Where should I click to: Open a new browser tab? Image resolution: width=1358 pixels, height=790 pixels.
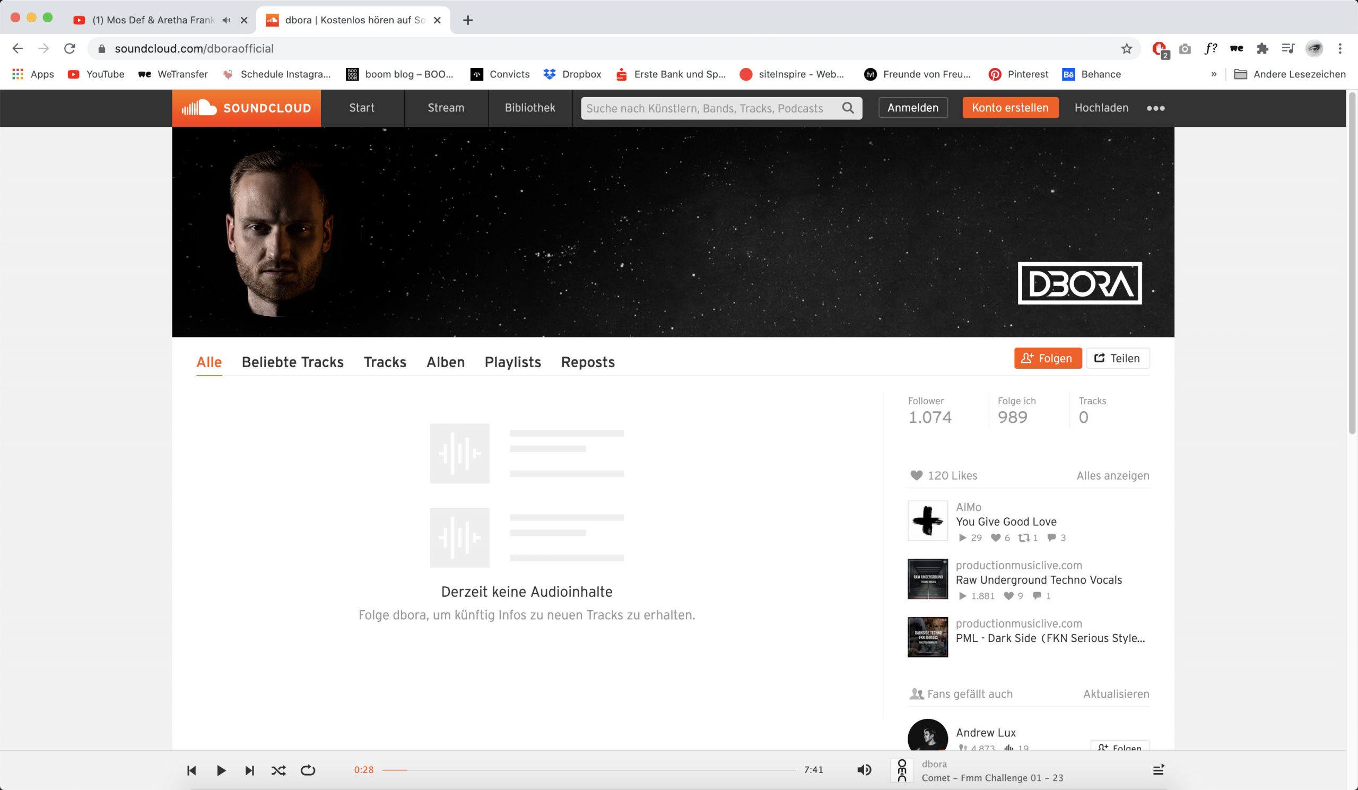point(468,20)
